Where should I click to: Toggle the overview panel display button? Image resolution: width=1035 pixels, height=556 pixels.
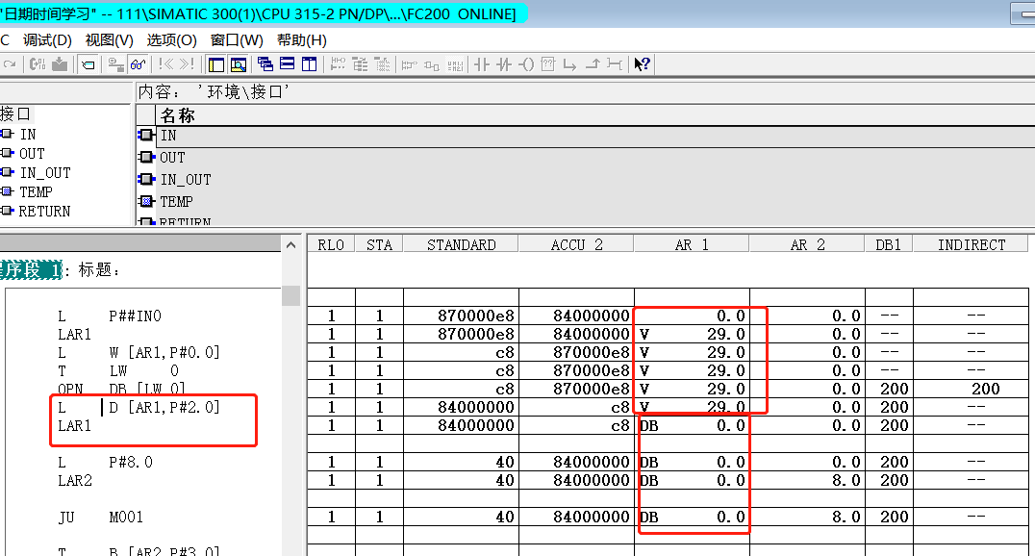tap(215, 64)
